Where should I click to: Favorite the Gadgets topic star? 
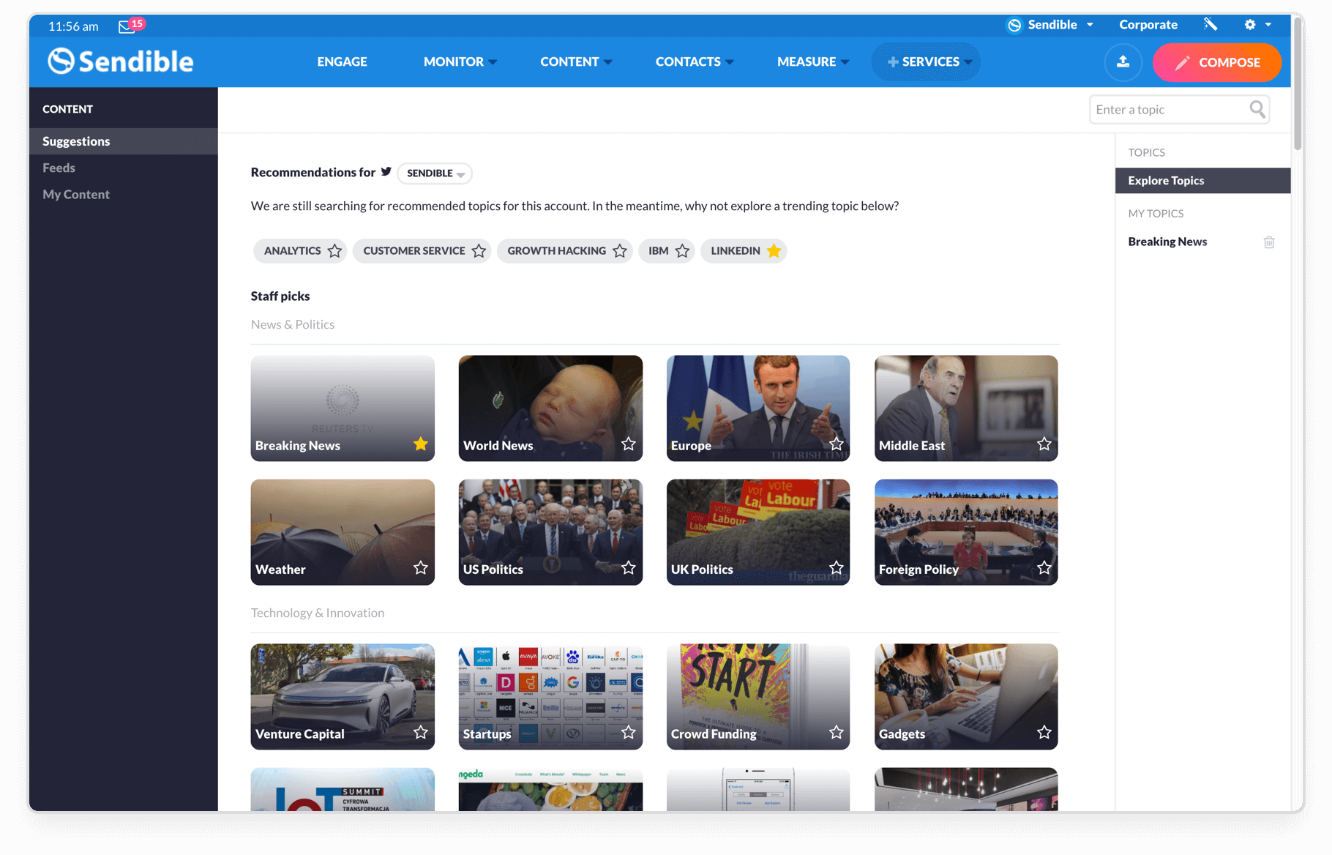click(1044, 733)
